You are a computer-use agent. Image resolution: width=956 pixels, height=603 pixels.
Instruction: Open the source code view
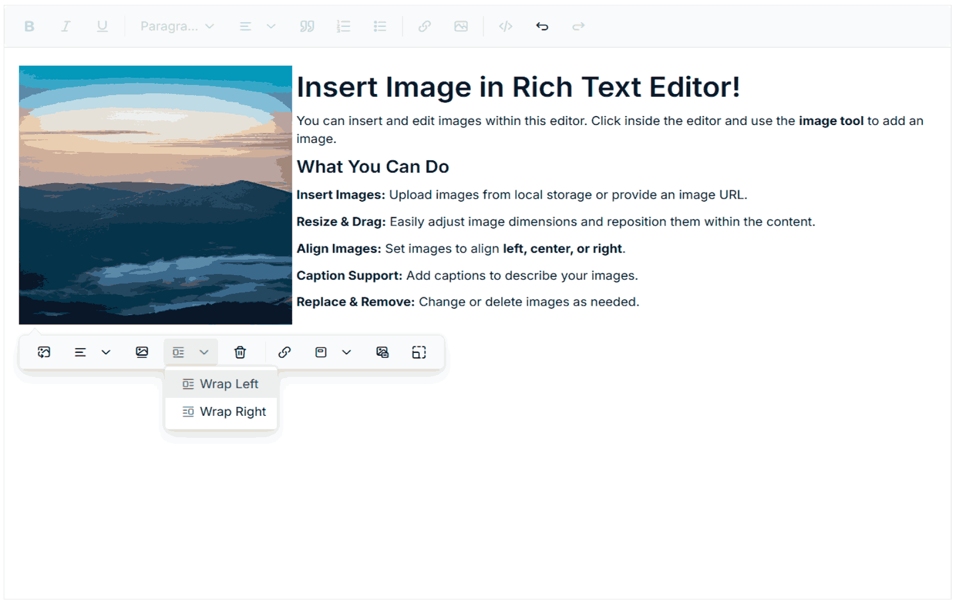[x=506, y=26]
